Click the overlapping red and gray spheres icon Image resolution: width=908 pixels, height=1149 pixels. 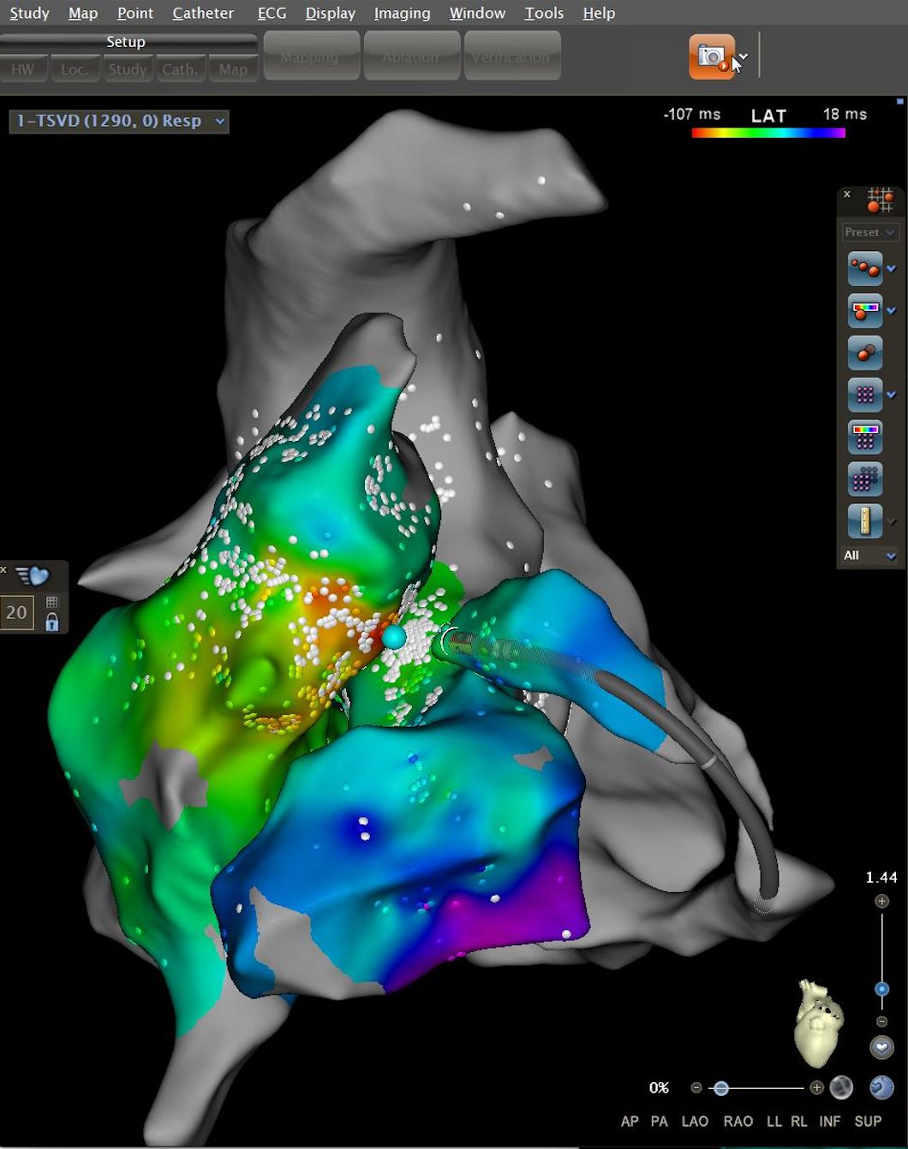[864, 352]
